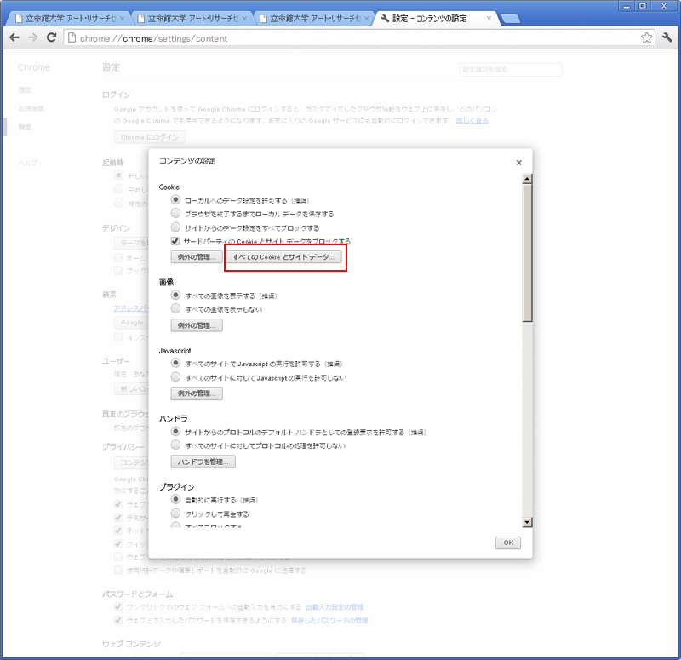The image size is (681, 660).
Task: Bookmark this page with the star icon
Action: click(x=646, y=37)
